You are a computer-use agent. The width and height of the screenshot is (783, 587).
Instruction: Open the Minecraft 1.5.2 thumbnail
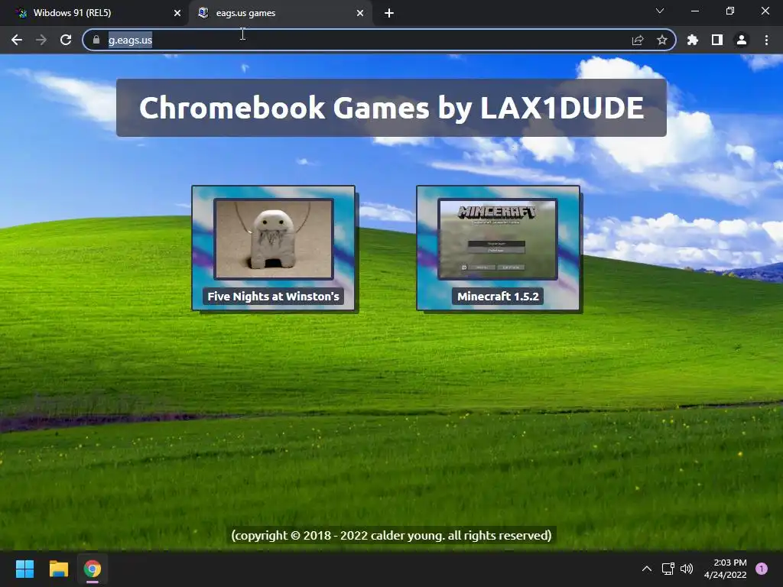pos(498,238)
